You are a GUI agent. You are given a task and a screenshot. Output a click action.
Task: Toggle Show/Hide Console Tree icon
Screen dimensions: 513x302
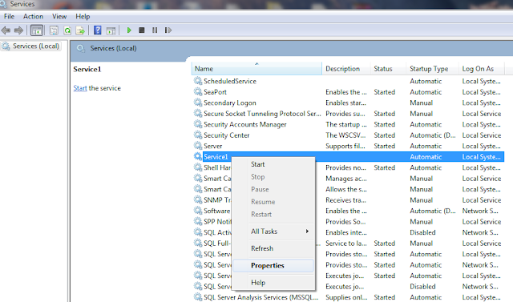(37, 30)
